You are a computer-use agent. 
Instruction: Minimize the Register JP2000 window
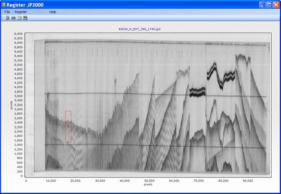(262, 5)
